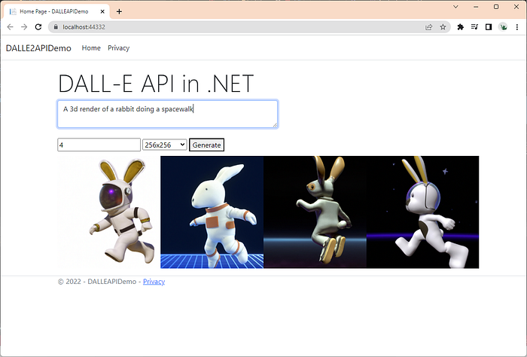527x357 pixels.
Task: Select the rabbit on blue grid image
Action: 212,212
